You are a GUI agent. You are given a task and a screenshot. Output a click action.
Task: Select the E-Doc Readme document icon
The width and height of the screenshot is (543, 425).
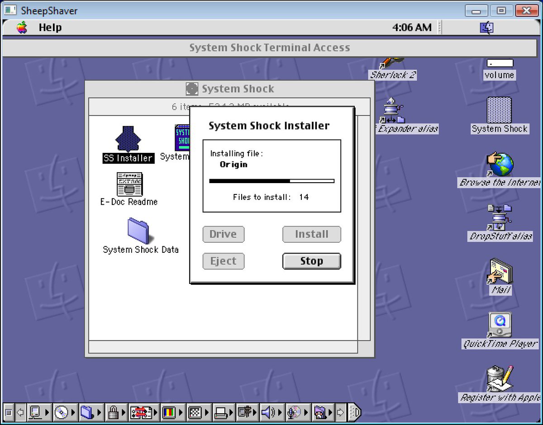point(129,184)
